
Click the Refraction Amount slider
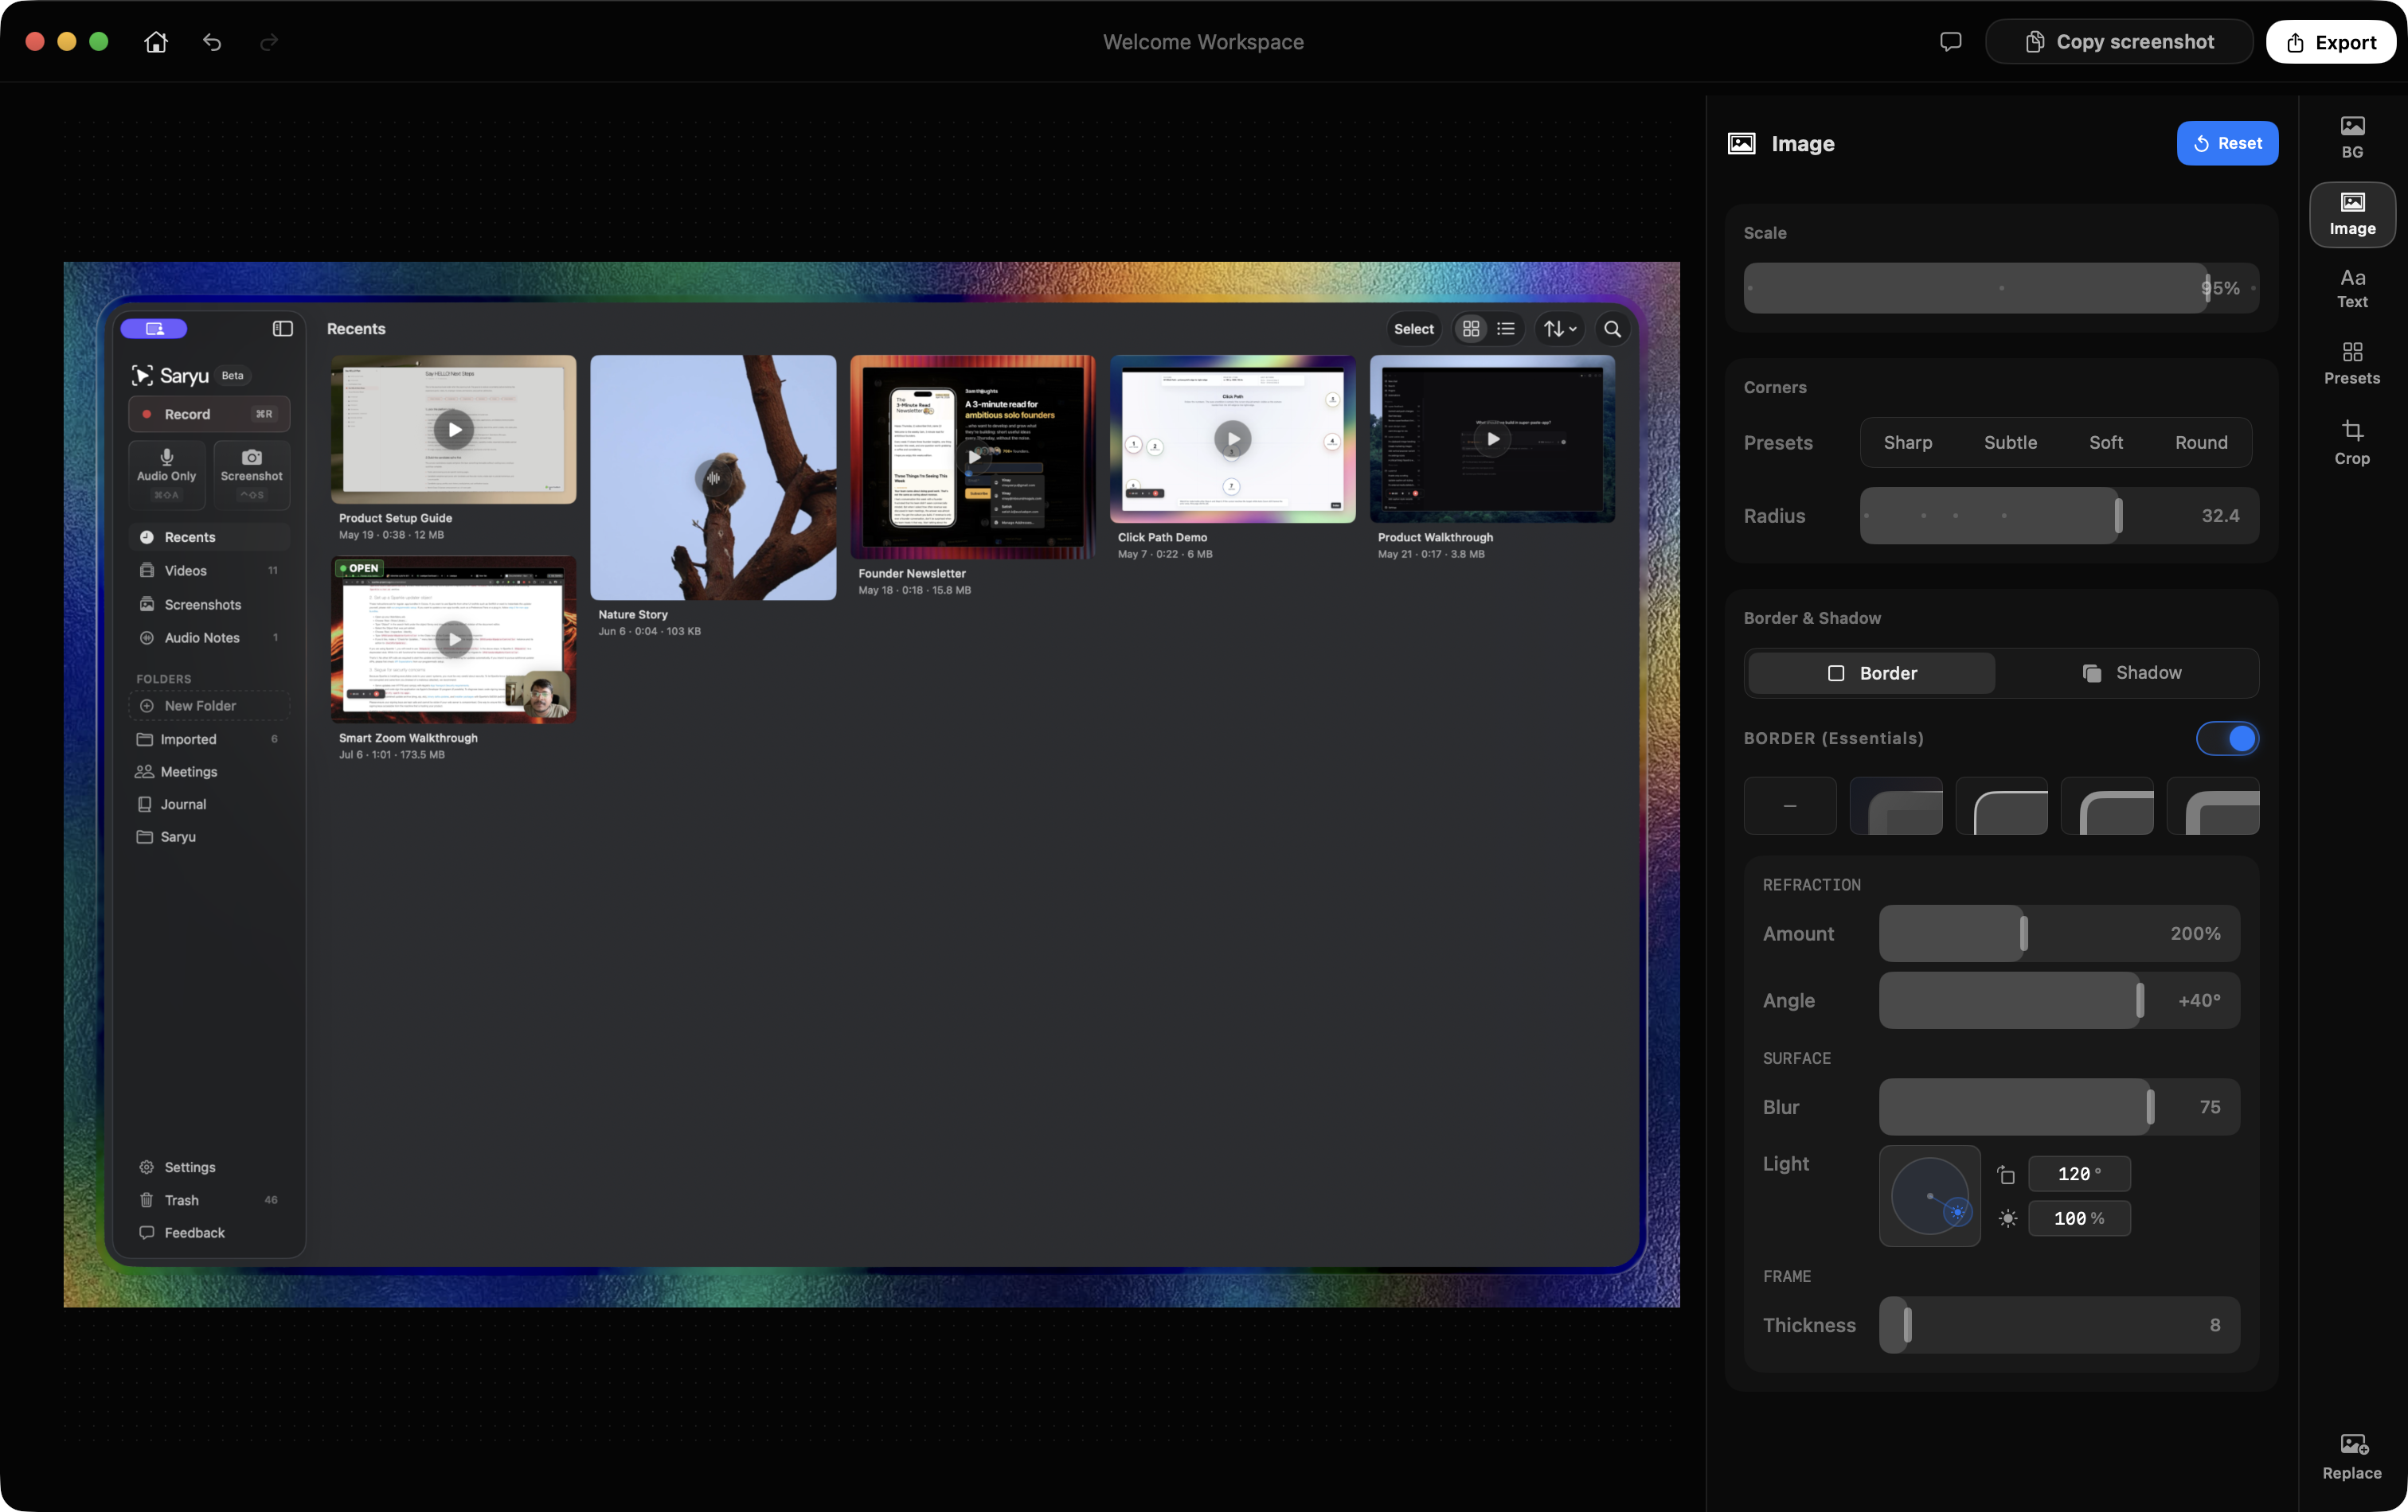tap(2059, 933)
